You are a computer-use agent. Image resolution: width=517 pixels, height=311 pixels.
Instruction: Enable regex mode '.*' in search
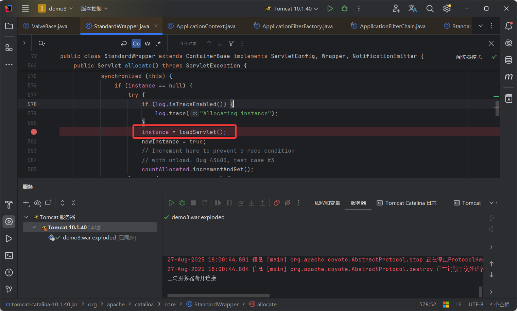tap(158, 43)
